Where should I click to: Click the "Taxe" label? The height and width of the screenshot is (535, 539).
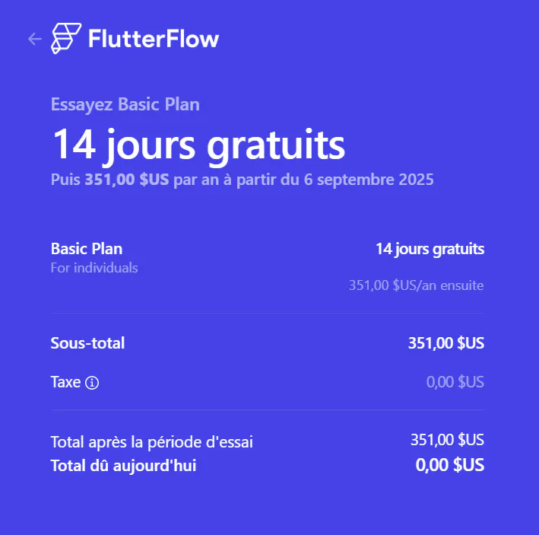(65, 382)
